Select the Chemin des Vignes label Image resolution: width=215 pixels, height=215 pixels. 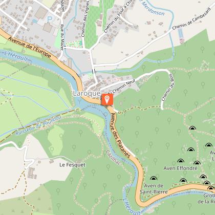coord(85,18)
